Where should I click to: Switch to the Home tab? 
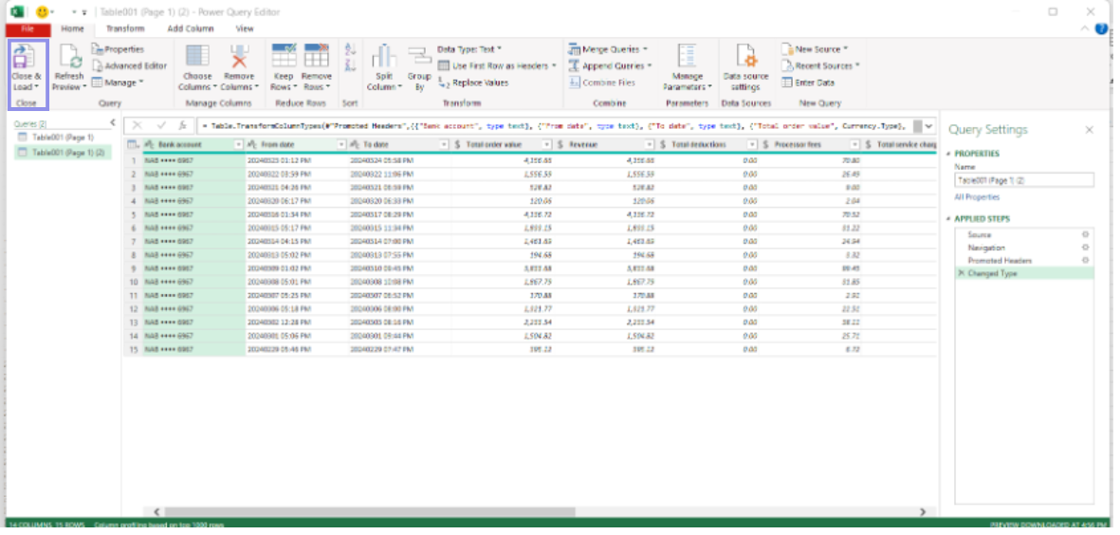tap(72, 28)
